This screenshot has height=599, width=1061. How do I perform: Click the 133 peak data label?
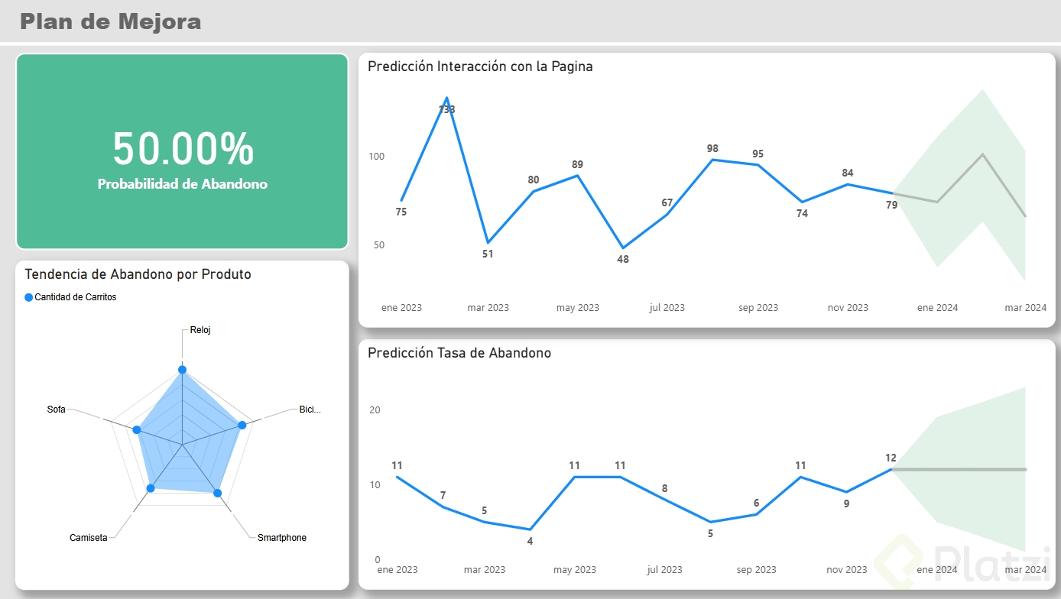[446, 110]
